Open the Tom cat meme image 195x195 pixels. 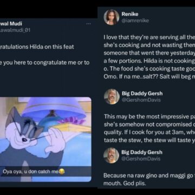point(45,139)
